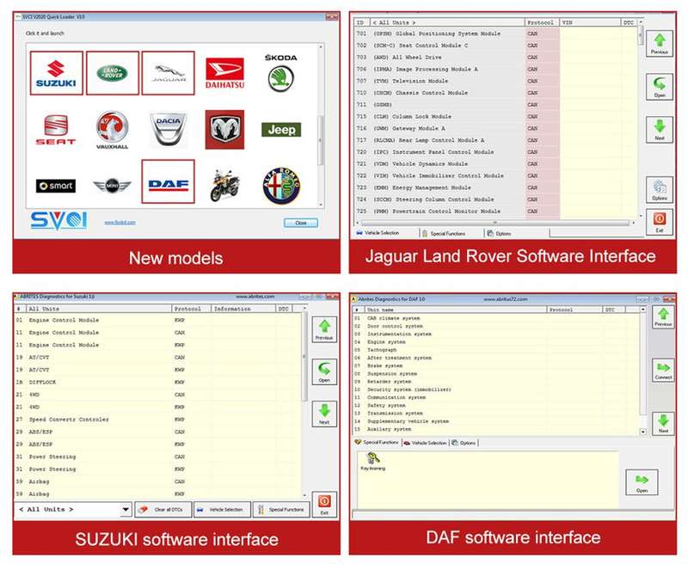Open the Dacia brand icon
The image size is (688, 564).
pos(168,129)
